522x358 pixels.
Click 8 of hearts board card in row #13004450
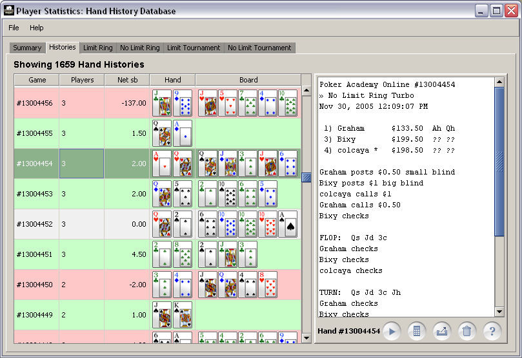268,284
